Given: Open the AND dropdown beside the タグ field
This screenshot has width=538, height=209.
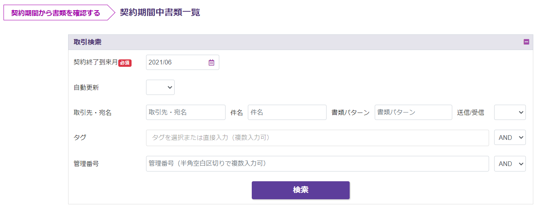Looking at the screenshot, I should click(x=509, y=138).
